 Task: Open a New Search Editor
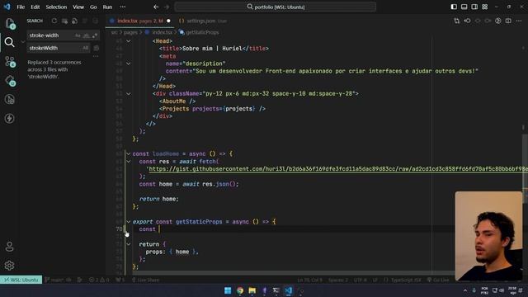coord(74,21)
